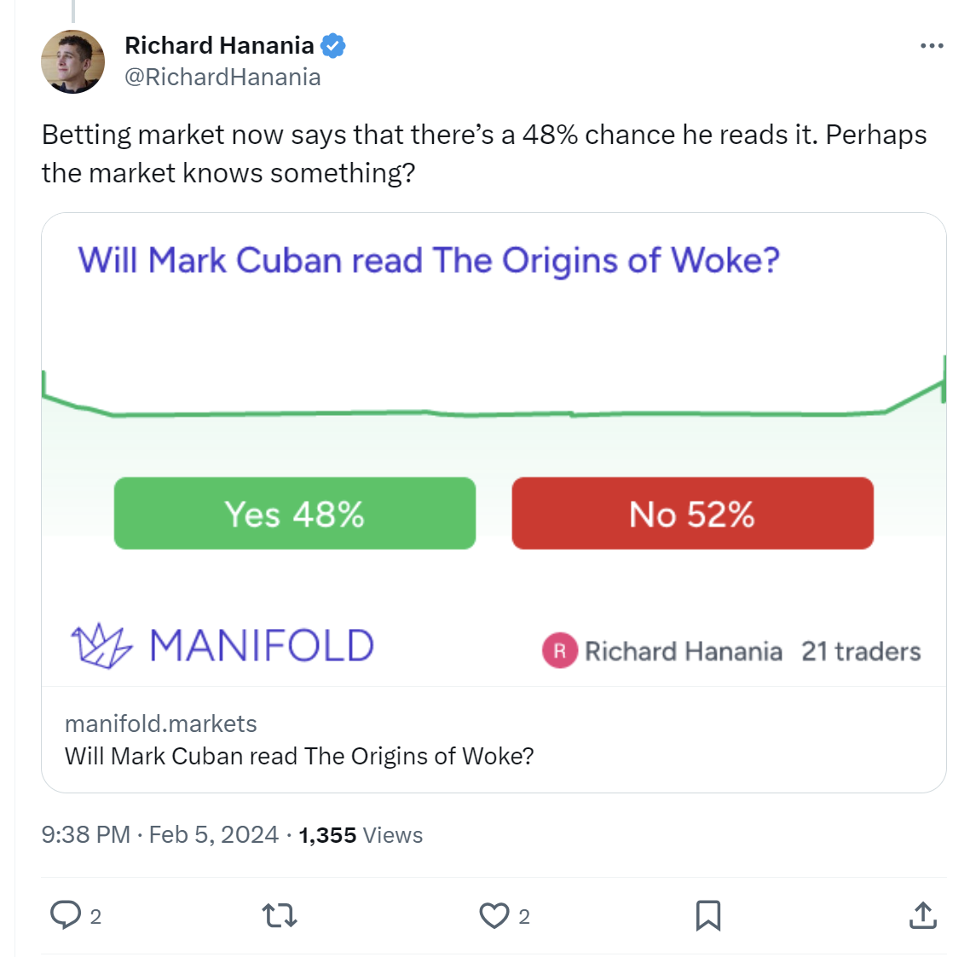Click the Manifold crane logo icon
This screenshot has width=970, height=957.
(x=101, y=645)
